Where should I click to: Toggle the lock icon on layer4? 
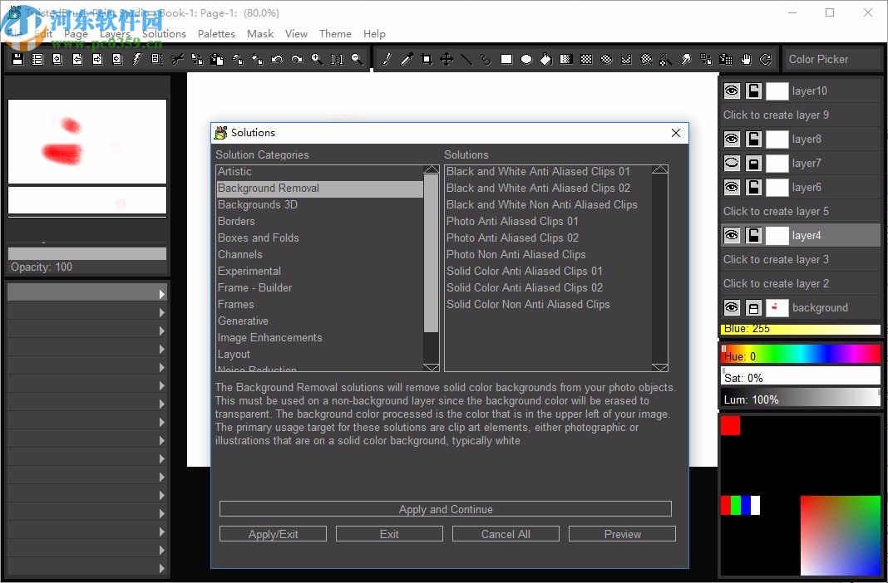tap(753, 236)
